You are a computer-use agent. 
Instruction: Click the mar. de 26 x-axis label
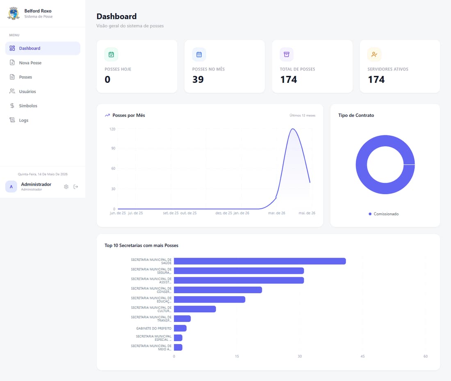tap(276, 213)
